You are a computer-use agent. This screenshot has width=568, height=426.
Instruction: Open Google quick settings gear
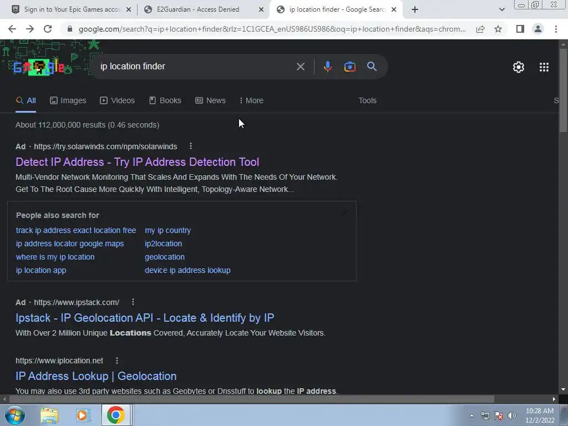[519, 67]
